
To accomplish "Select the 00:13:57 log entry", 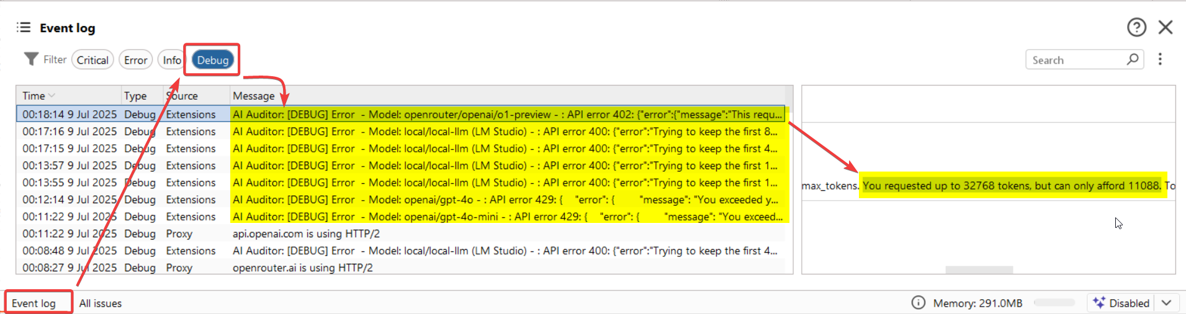I will (401, 165).
